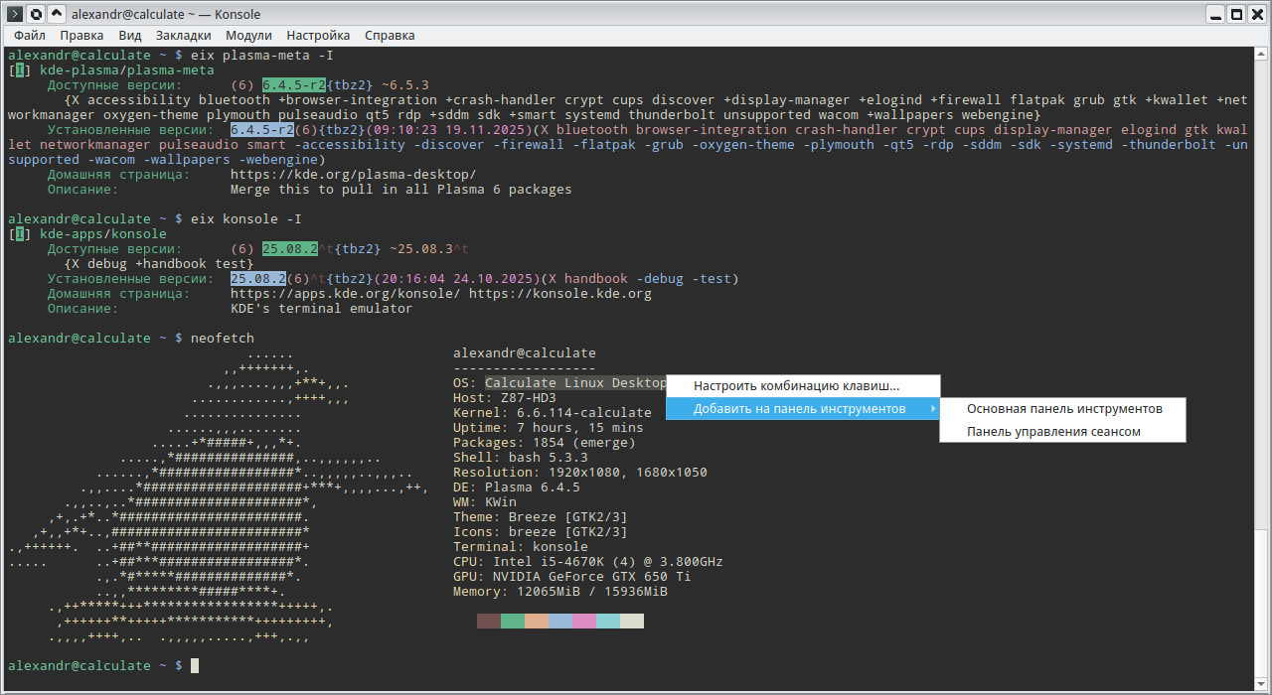Select 'Основная панель инструментов' submenu entry
This screenshot has height=695, width=1272.
(x=1063, y=409)
